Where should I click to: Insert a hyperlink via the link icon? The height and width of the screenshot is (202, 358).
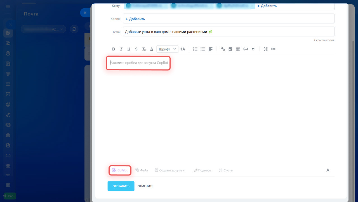pos(223,49)
